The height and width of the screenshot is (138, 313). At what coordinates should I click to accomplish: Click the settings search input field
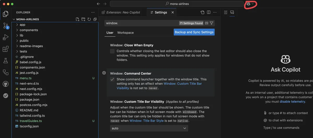[141, 23]
